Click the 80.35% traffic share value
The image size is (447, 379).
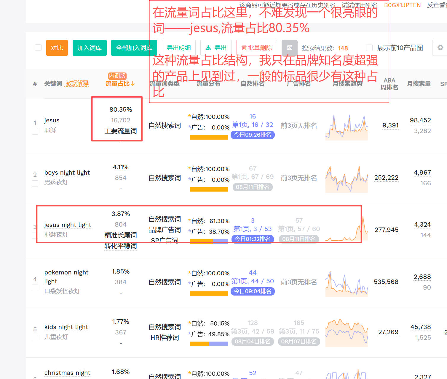(x=121, y=110)
